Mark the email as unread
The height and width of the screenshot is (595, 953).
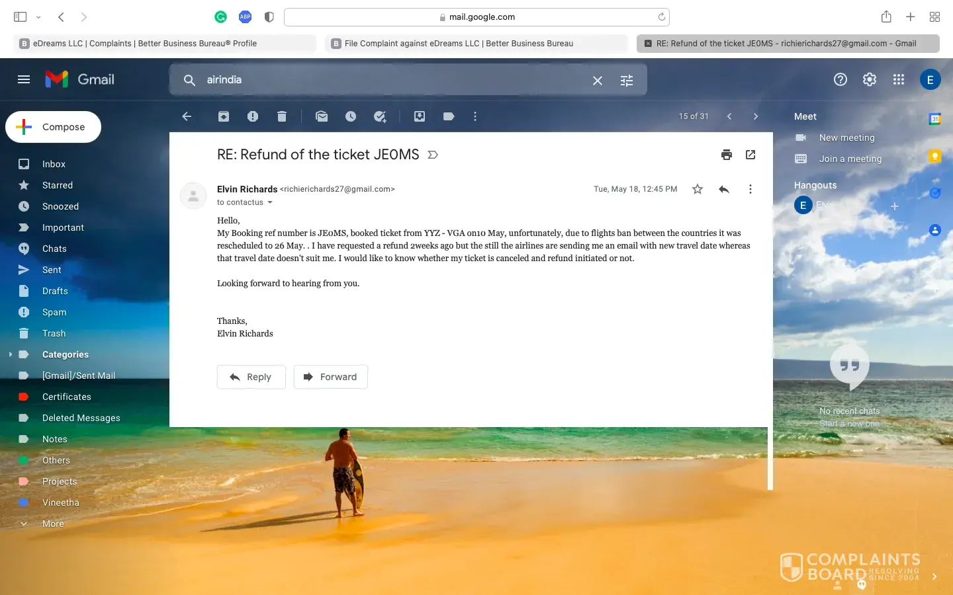(322, 116)
